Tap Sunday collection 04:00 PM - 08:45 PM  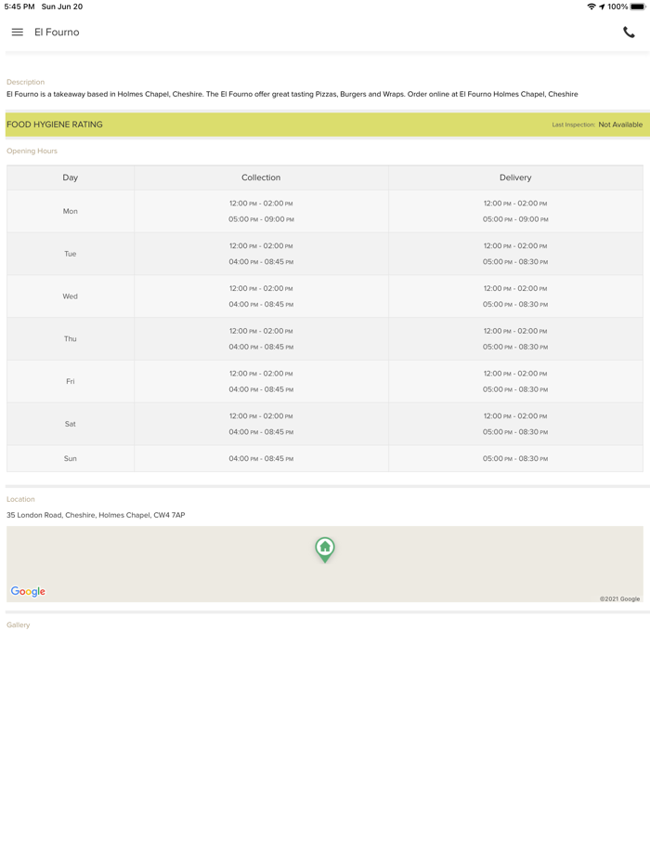(x=261, y=459)
